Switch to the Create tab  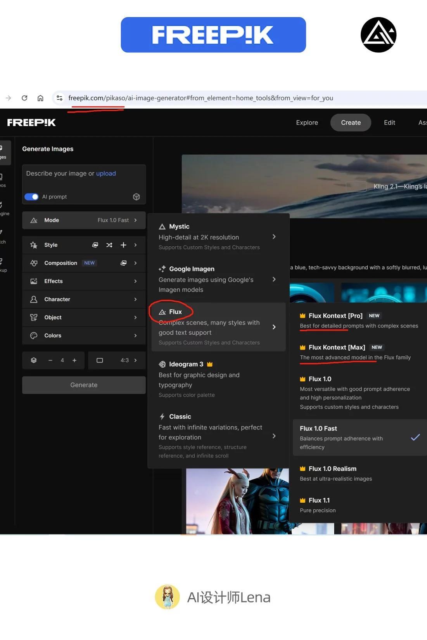[351, 123]
